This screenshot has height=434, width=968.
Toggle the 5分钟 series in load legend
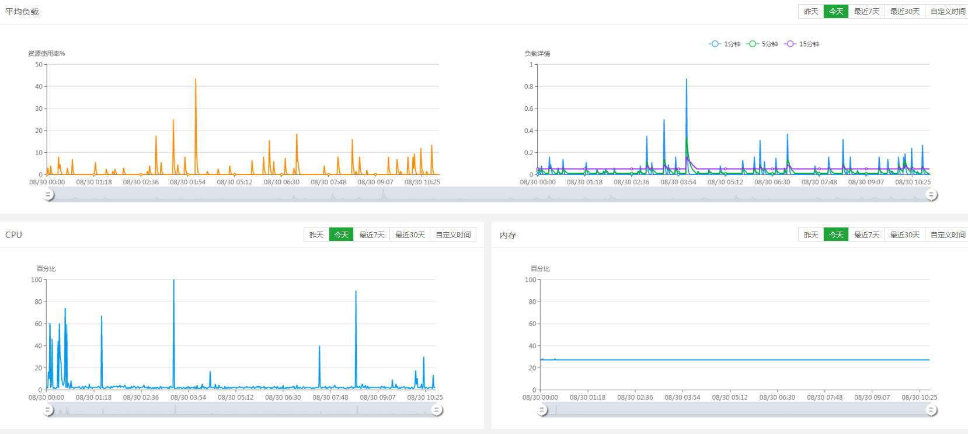coord(762,44)
